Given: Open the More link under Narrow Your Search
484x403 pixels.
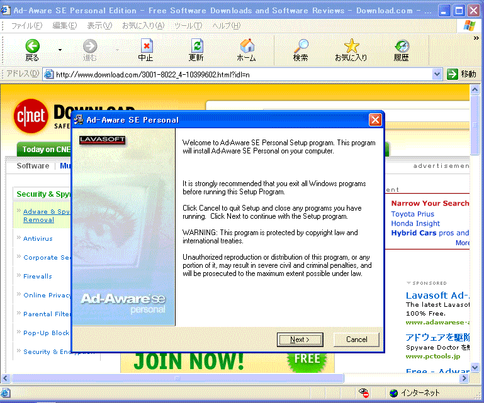Looking at the screenshot, I should tap(463, 243).
